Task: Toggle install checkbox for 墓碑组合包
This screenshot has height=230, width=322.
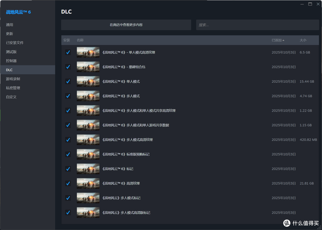Action: (68, 67)
